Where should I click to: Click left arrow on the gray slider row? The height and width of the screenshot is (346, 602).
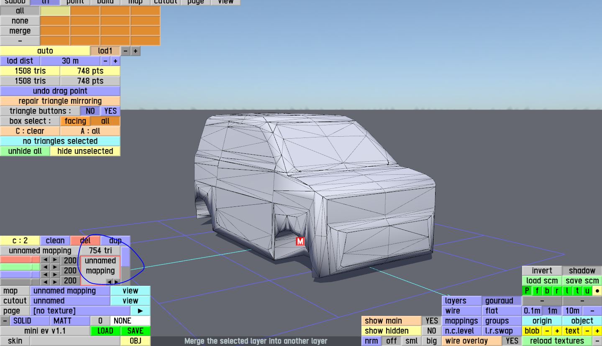45,282
